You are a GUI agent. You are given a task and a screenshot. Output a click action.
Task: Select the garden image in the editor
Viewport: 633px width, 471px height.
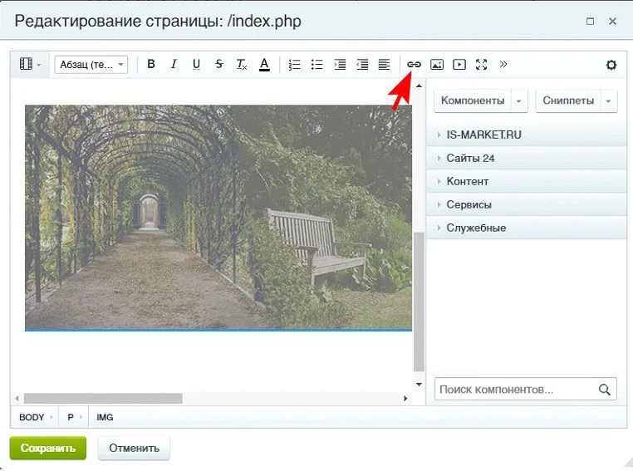tap(218, 218)
